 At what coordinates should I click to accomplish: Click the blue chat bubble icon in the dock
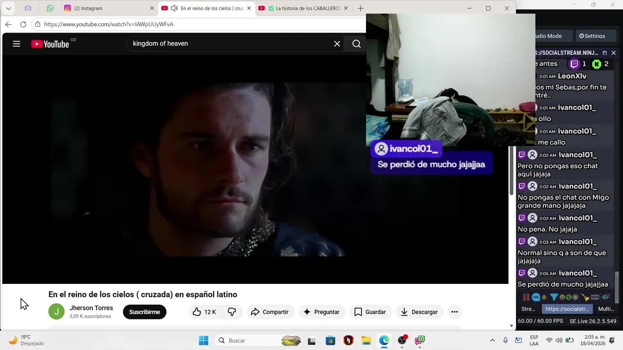coord(536,297)
